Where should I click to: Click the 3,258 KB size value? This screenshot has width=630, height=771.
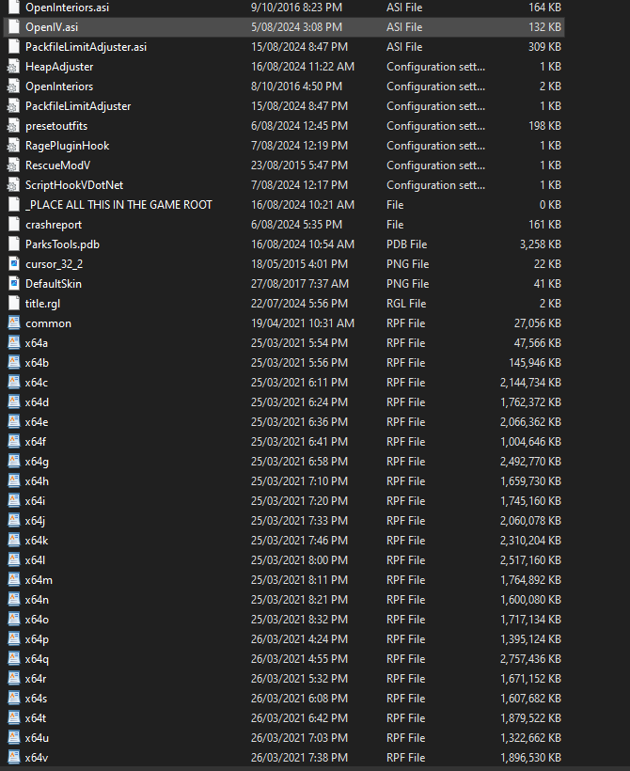(x=541, y=244)
